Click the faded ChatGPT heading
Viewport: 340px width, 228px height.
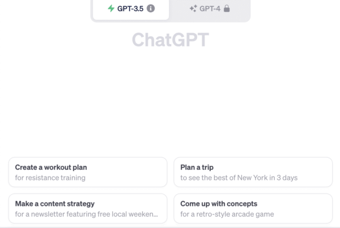click(171, 40)
